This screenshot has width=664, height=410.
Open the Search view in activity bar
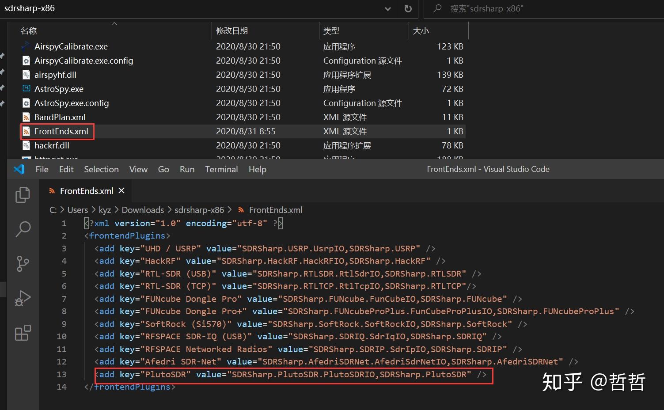(23, 229)
